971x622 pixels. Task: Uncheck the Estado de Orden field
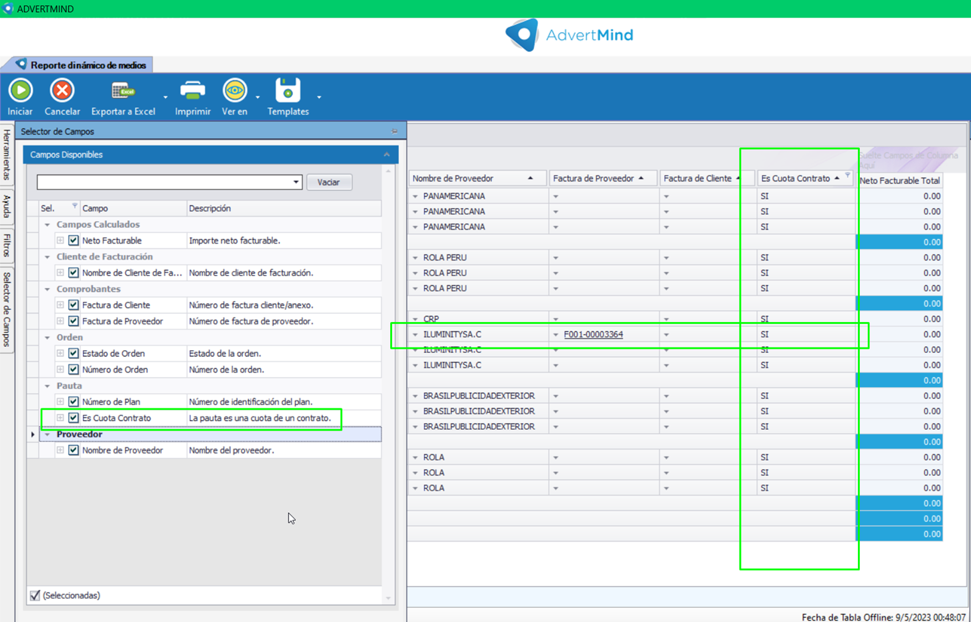74,354
